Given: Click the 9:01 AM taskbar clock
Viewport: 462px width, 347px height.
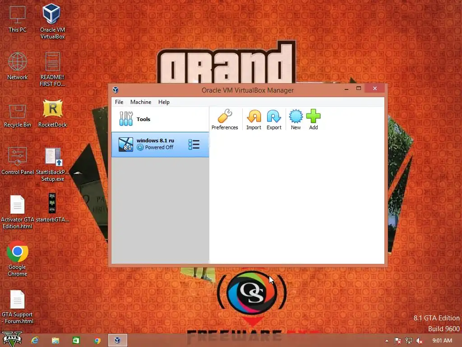Looking at the screenshot, I should (x=442, y=341).
